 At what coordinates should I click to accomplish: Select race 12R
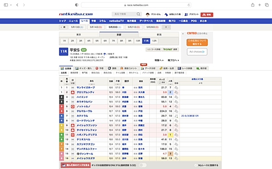pos(154,41)
